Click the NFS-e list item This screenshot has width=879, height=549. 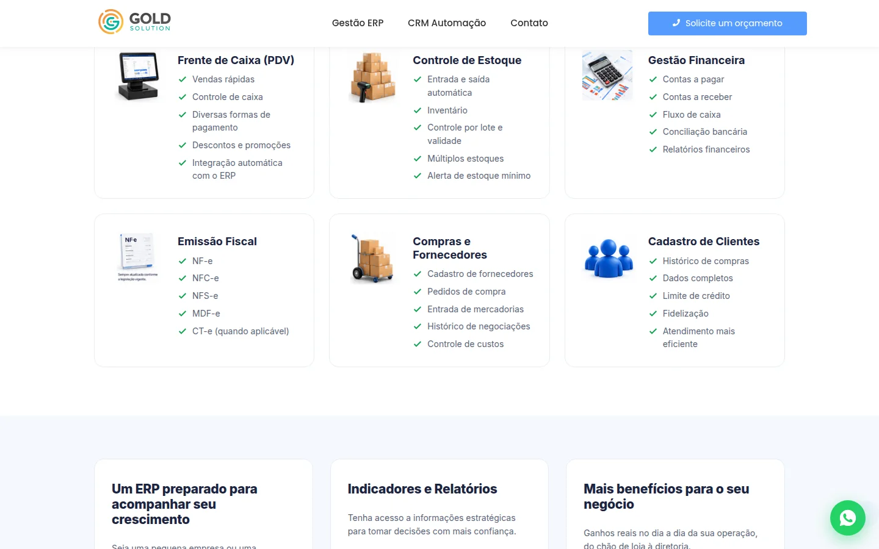point(205,296)
